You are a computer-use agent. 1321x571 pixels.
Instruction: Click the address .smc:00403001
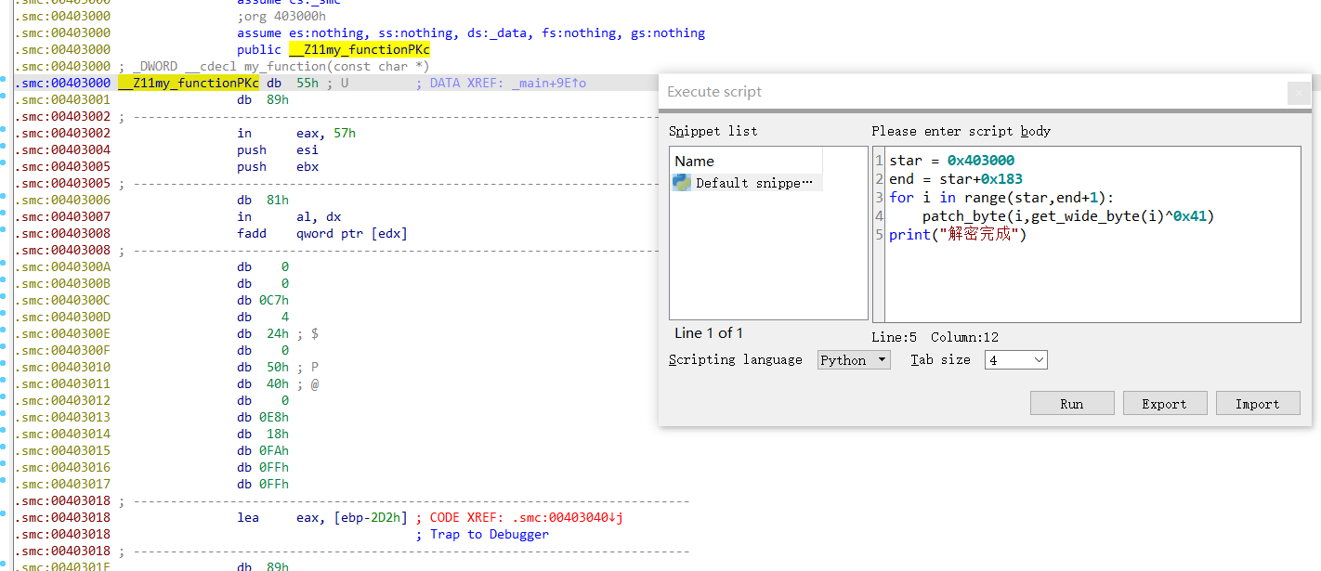click(62, 99)
